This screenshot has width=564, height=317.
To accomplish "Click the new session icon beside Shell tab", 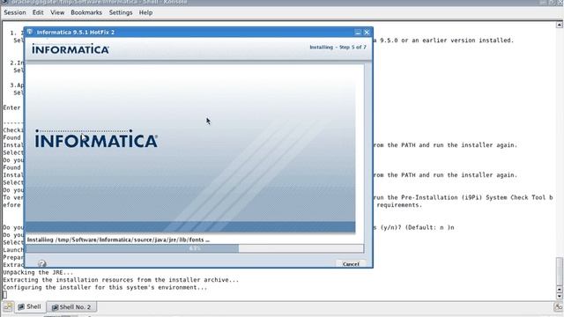I will click(x=8, y=306).
